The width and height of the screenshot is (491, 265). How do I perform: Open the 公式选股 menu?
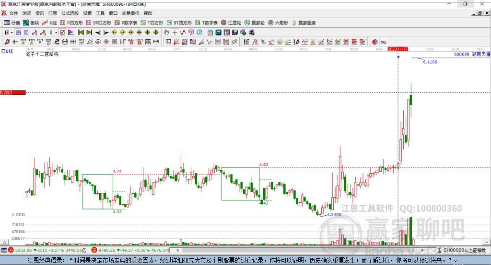click(x=70, y=13)
